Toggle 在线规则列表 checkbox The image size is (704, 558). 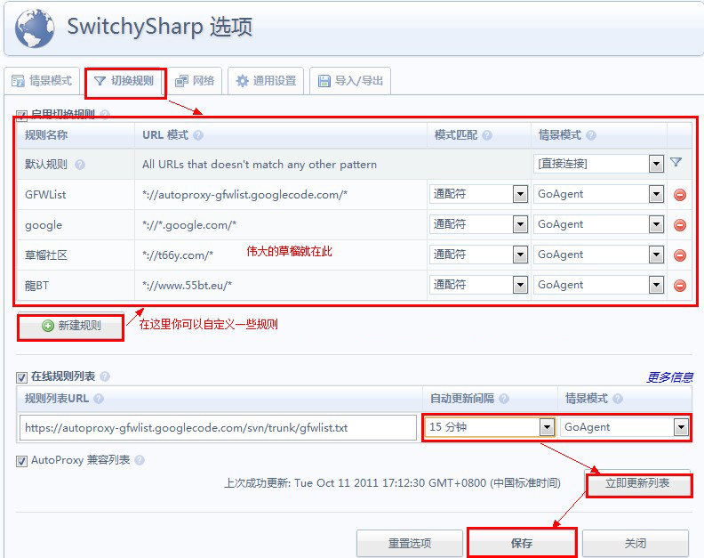21,377
